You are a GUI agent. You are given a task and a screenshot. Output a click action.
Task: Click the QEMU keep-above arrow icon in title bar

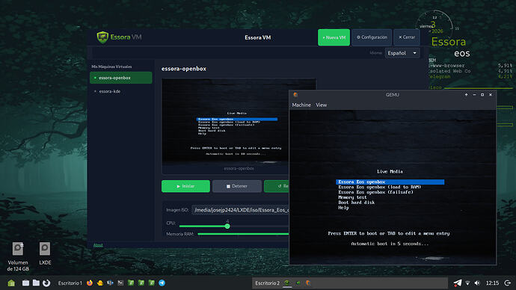point(467,95)
